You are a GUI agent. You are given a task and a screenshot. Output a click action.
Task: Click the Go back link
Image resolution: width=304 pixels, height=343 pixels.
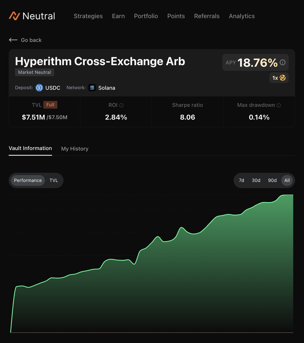point(25,40)
